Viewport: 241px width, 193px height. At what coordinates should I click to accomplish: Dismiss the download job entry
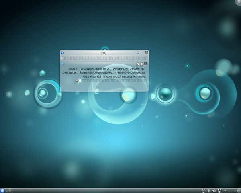pos(145,64)
